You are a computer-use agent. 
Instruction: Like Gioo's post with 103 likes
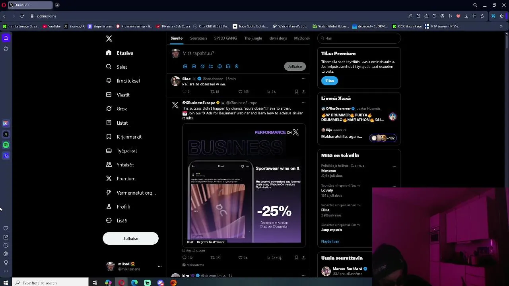[x=243, y=92]
